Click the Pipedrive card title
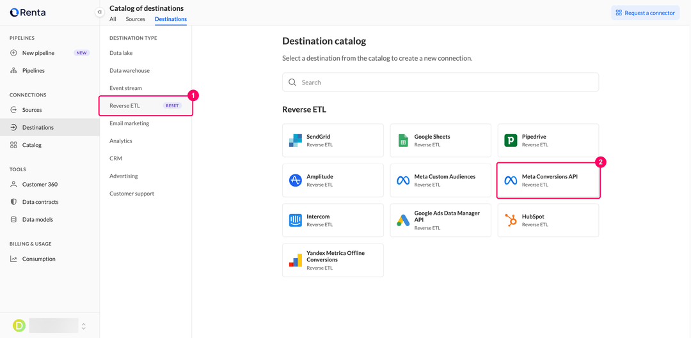 coord(534,137)
